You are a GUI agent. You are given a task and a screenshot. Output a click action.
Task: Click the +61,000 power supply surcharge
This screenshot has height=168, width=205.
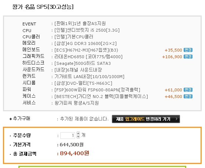click(173, 90)
